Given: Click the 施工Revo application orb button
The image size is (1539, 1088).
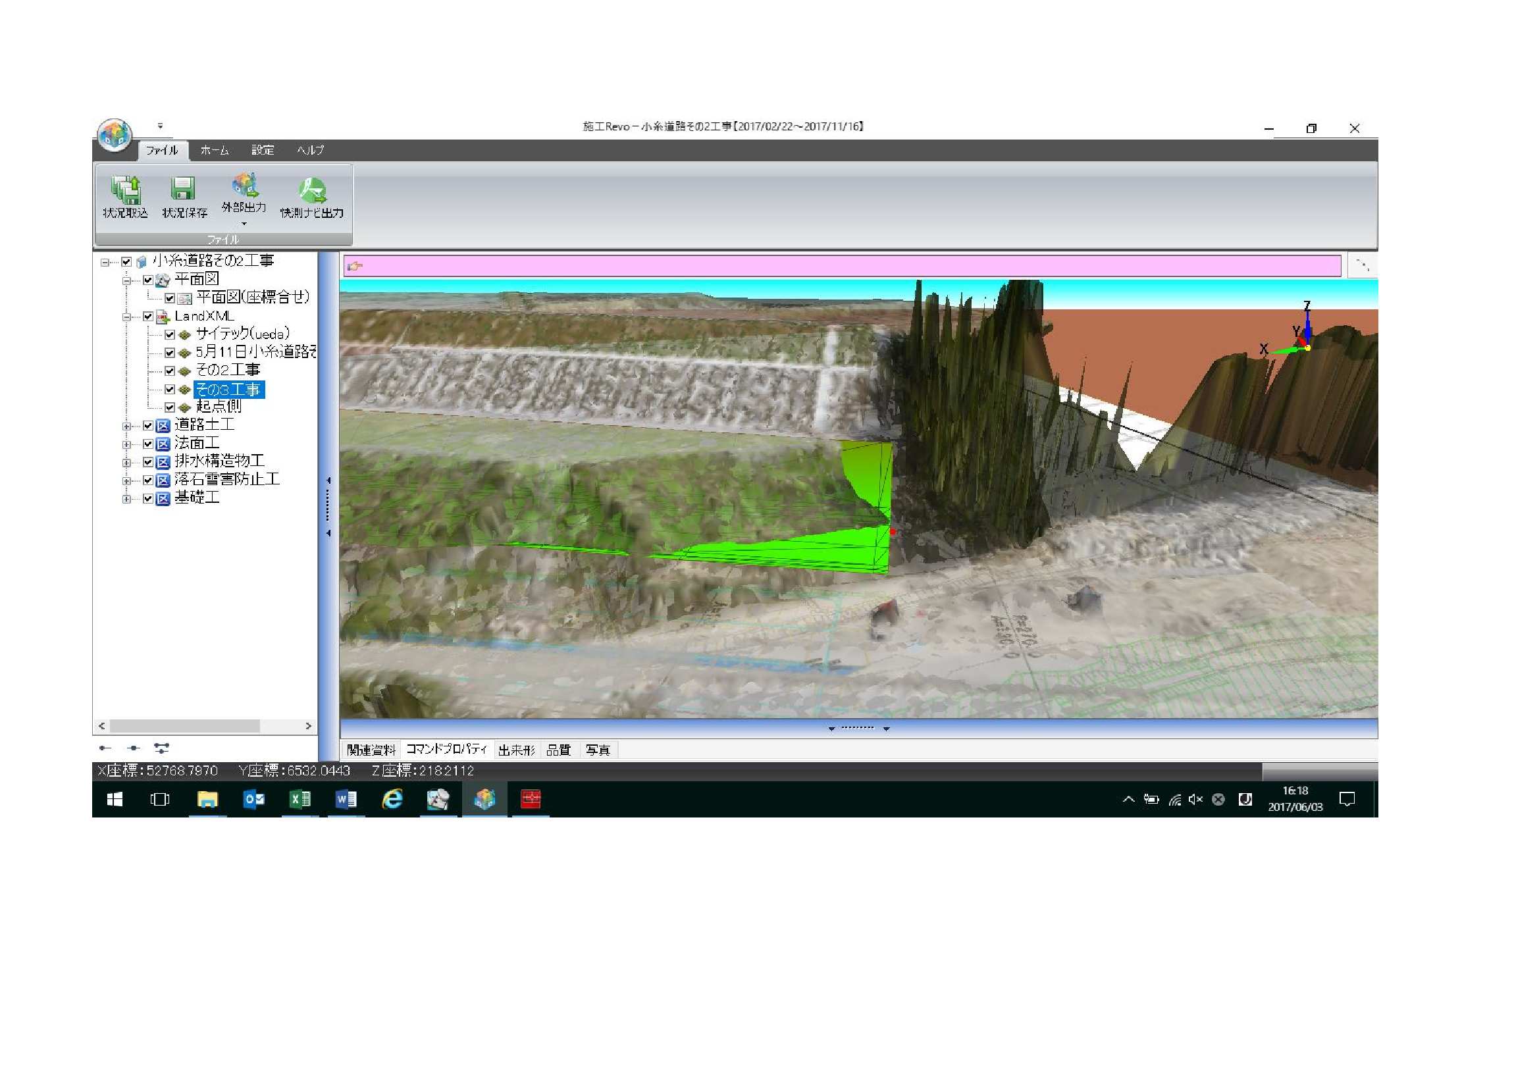Looking at the screenshot, I should 115,134.
